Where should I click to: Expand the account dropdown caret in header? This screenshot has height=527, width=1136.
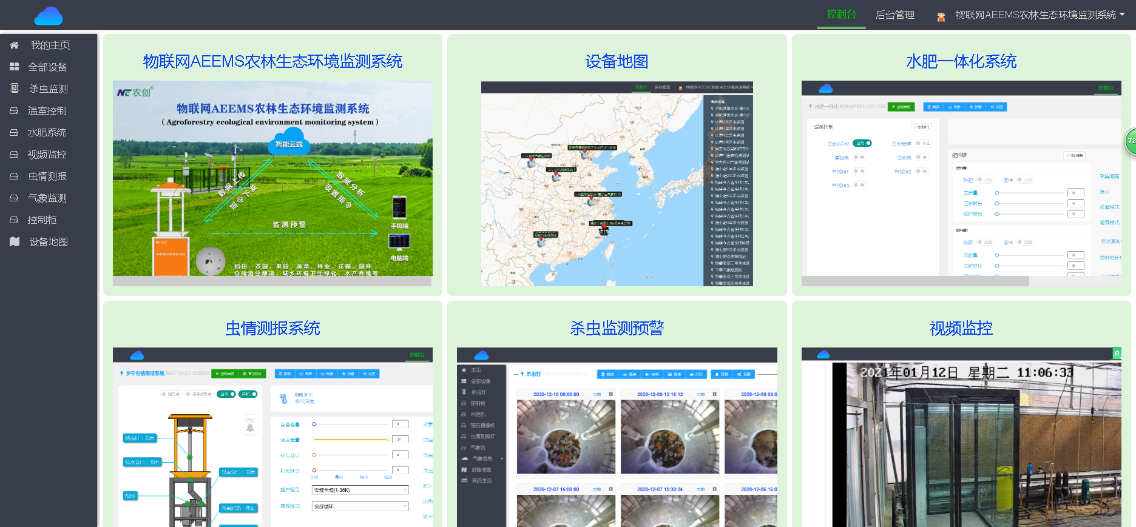(1122, 15)
